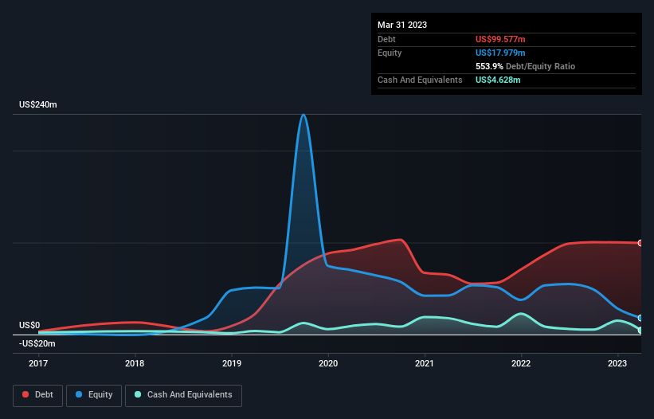Click the equity peak in late 2019
654x419 pixels.
coord(304,115)
